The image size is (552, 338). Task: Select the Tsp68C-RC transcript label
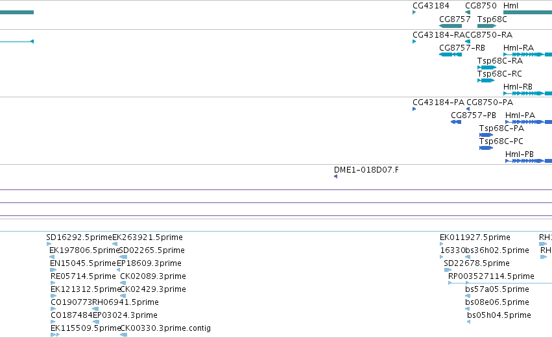499,74
